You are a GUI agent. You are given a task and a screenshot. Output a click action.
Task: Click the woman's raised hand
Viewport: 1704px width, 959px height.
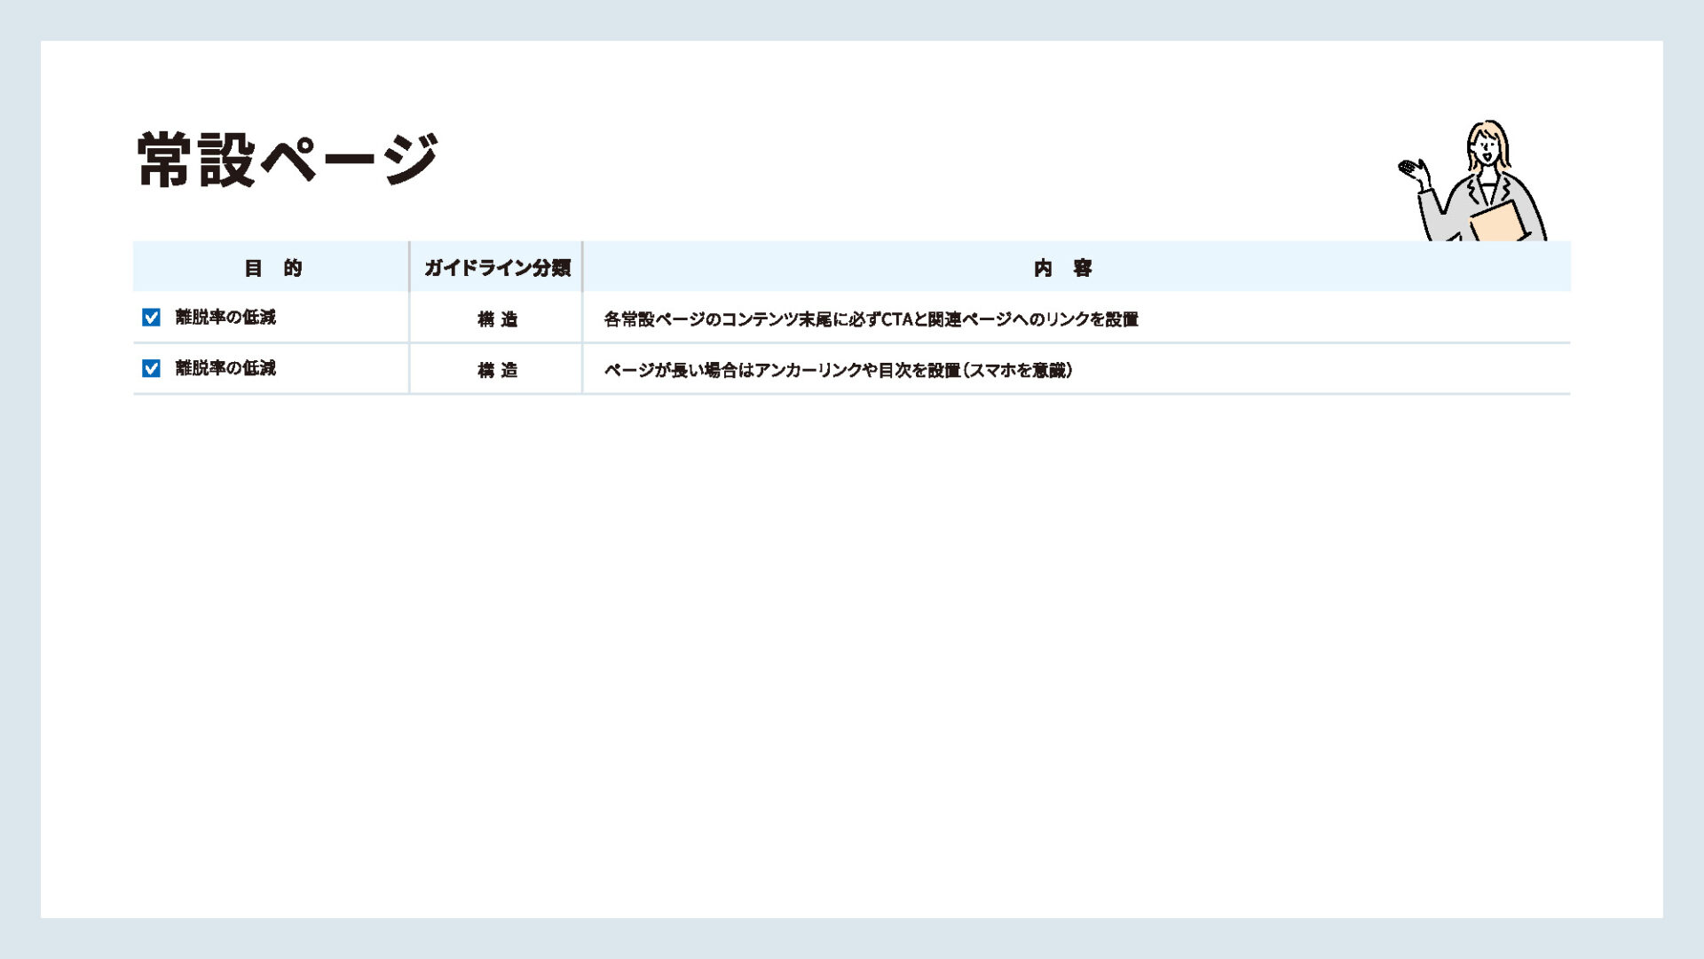point(1412,169)
